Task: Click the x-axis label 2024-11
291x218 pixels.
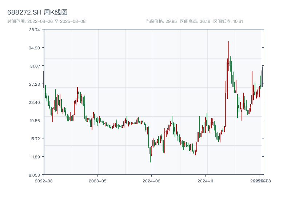Action: 205,181
